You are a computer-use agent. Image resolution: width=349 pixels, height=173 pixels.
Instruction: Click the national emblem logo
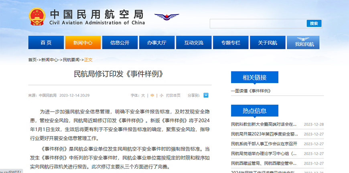click(x=37, y=17)
